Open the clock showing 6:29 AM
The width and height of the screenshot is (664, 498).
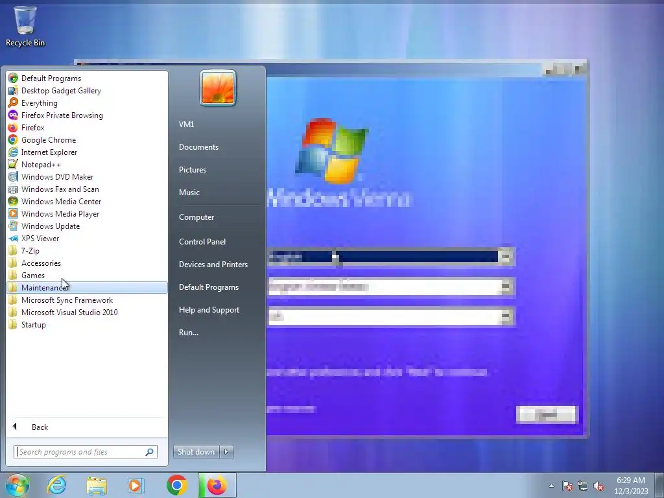[631, 486]
